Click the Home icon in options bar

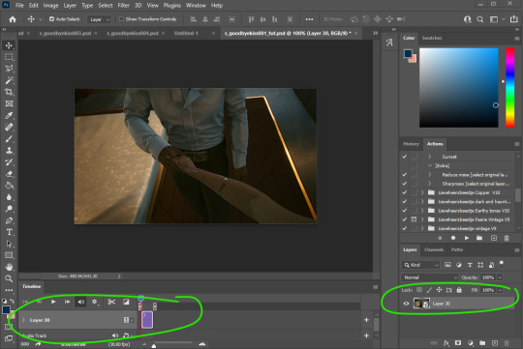(13, 19)
